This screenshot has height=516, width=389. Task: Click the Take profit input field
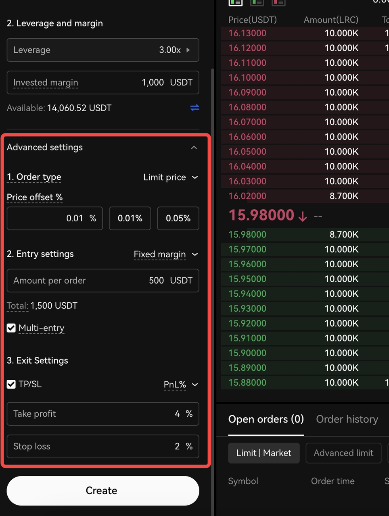(103, 414)
